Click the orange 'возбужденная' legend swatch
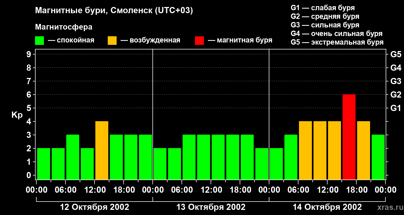 pyautogui.click(x=112, y=41)
